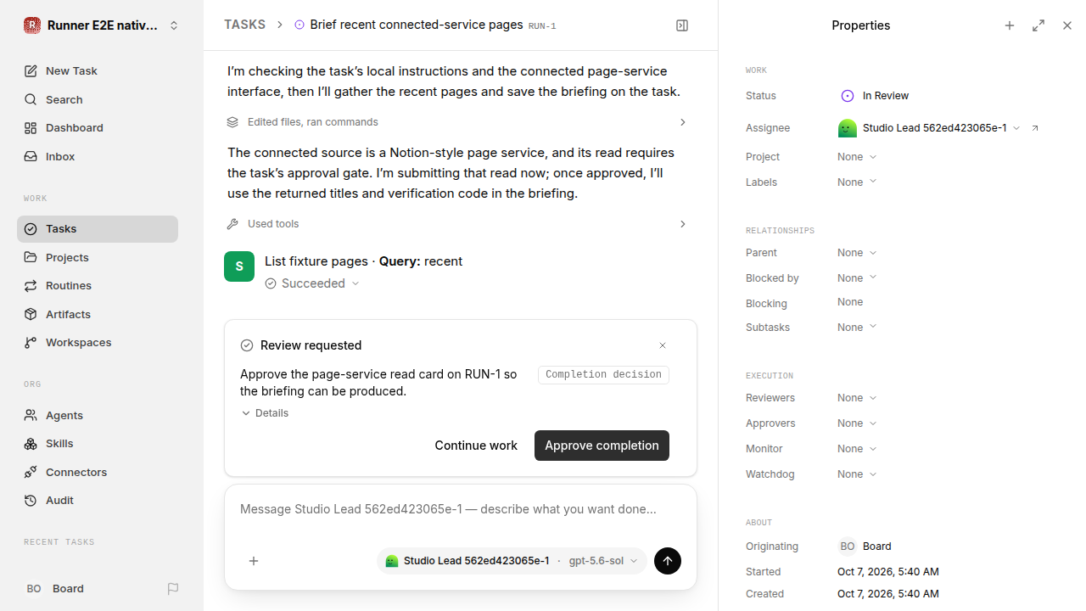Viewport: 1086px width, 611px height.
Task: Click the In Review status value
Action: coord(874,96)
